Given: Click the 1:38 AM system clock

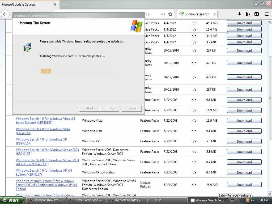Looking at the screenshot, I should (x=262, y=200).
